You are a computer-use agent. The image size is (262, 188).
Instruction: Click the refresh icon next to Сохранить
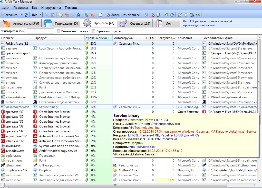pos(26,15)
